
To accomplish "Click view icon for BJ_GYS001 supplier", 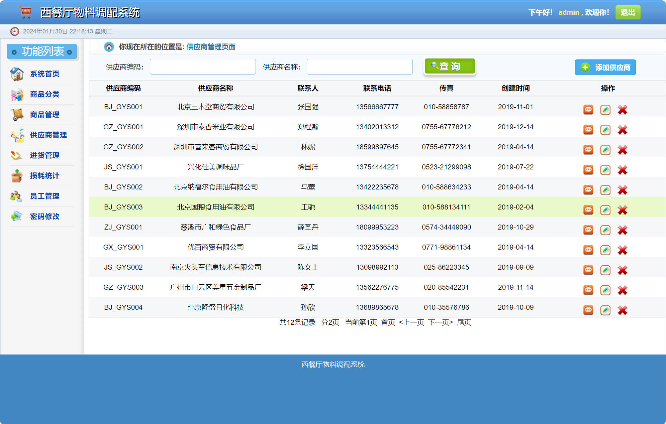I will tap(588, 110).
